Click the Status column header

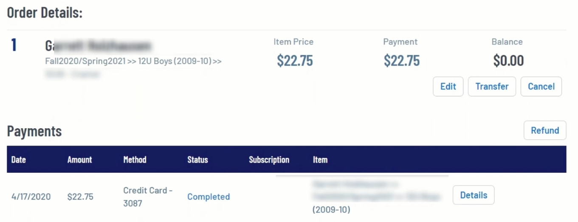click(197, 160)
